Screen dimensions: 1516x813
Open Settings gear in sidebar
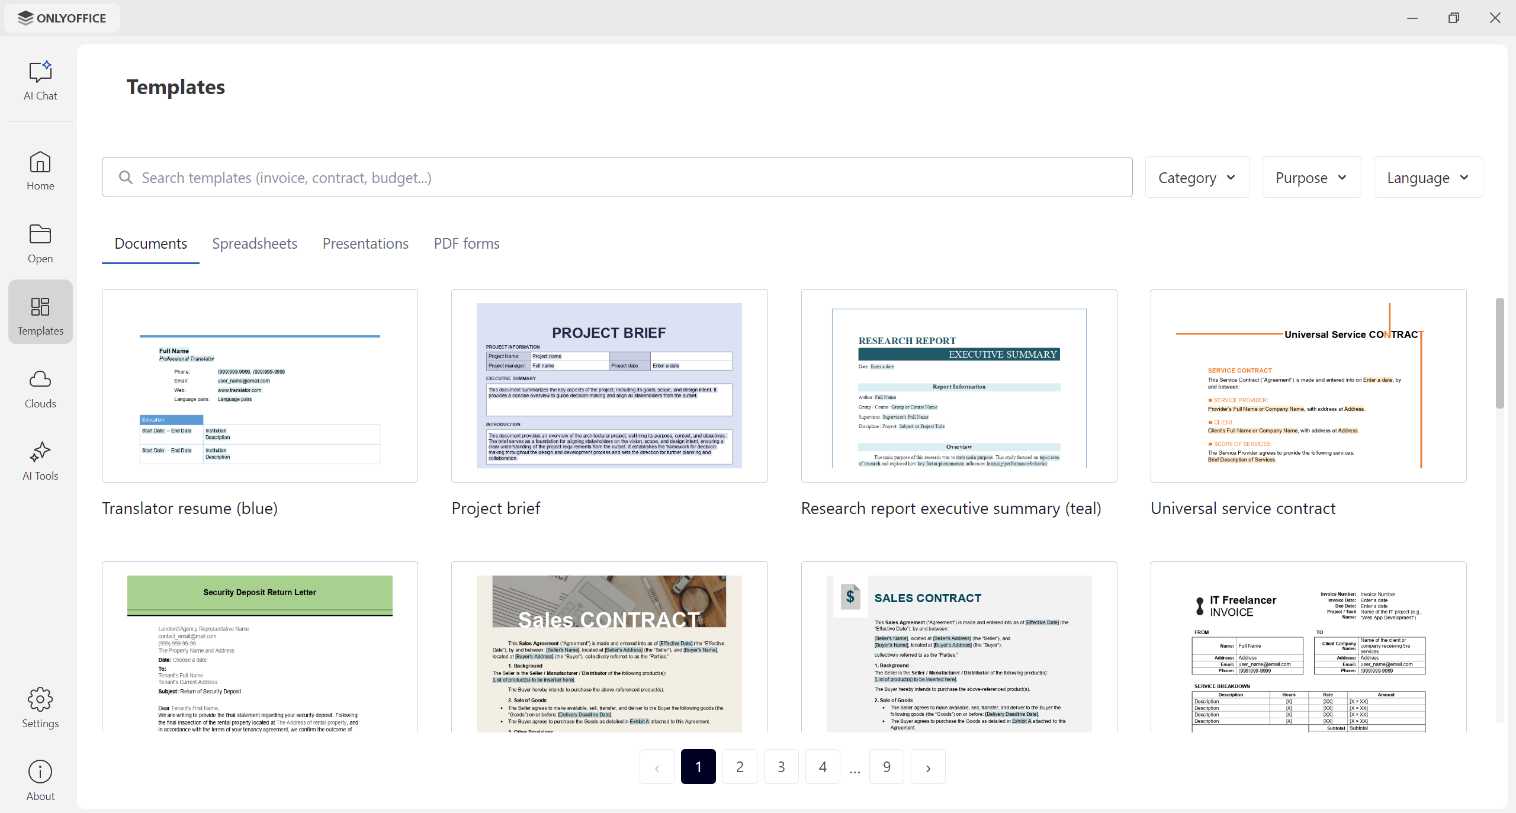(x=40, y=708)
